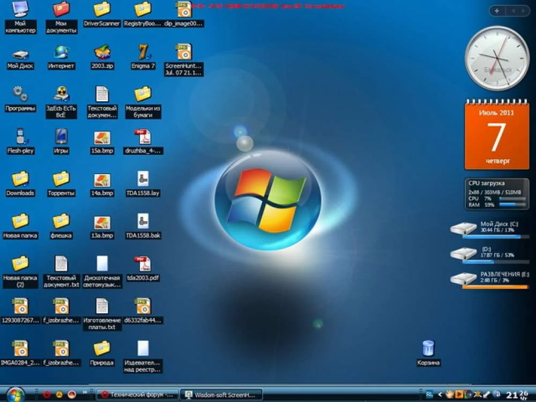The height and width of the screenshot is (402, 536).
Task: Open the Downloads folder
Action: (x=20, y=184)
